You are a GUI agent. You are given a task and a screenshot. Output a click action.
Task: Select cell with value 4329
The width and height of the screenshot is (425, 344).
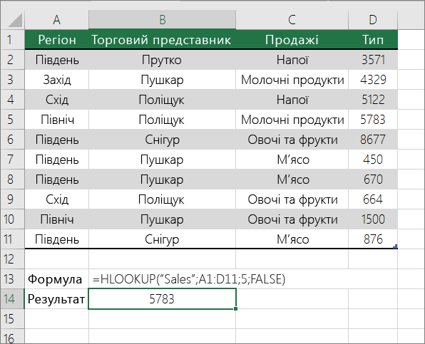(x=373, y=80)
